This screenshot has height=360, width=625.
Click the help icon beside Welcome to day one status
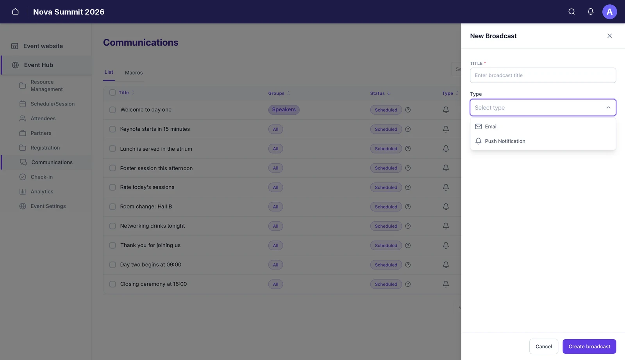pos(408,110)
